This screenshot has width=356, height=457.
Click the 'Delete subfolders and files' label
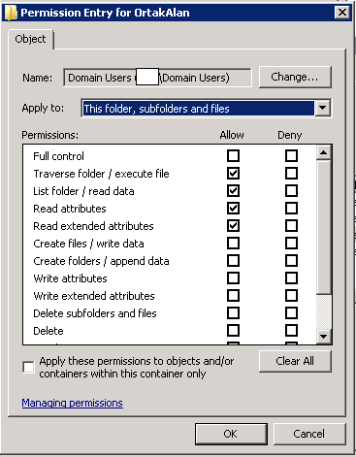(95, 313)
